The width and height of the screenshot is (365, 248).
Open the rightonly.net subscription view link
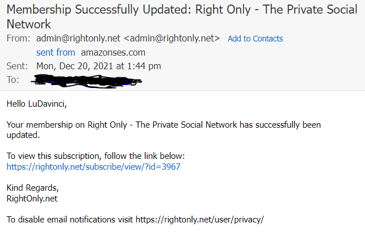(94, 166)
